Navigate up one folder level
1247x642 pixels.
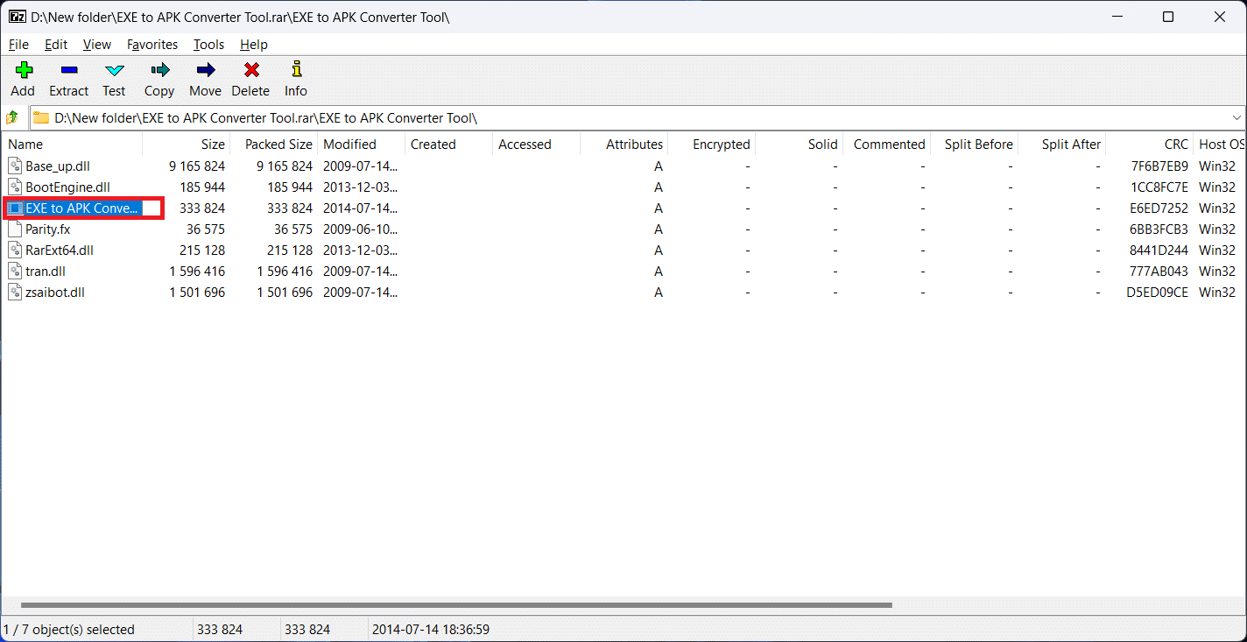13,117
